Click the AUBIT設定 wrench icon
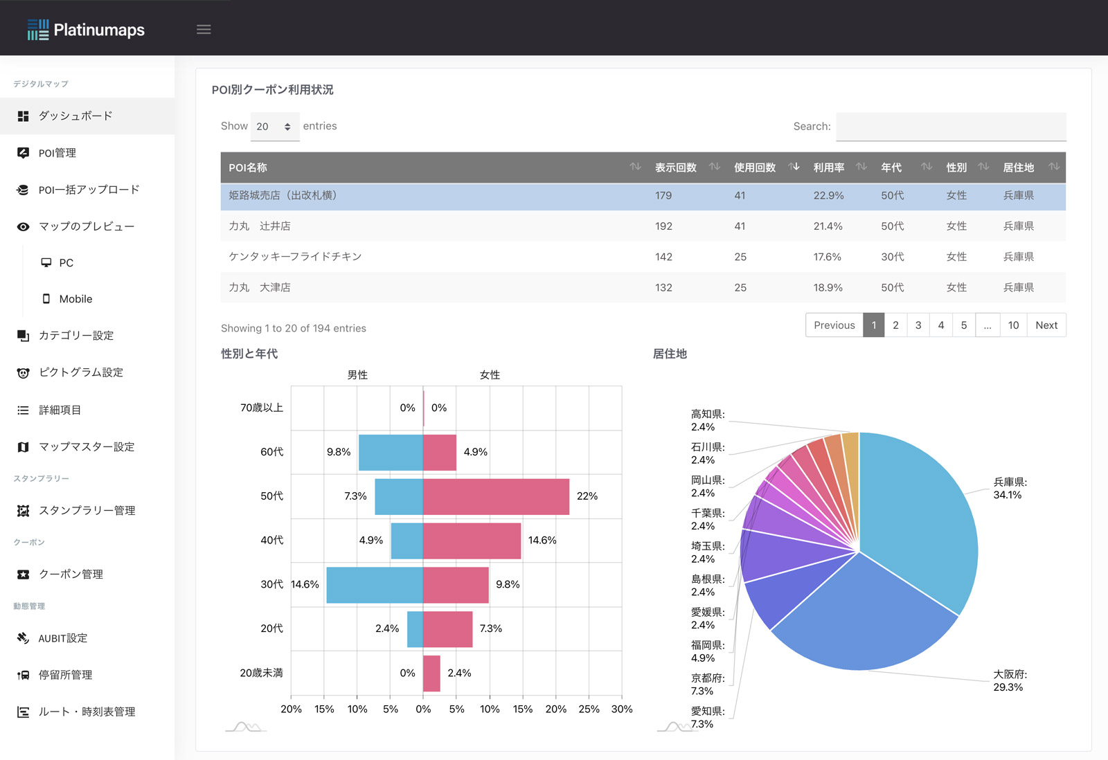The image size is (1108, 760). [x=21, y=638]
